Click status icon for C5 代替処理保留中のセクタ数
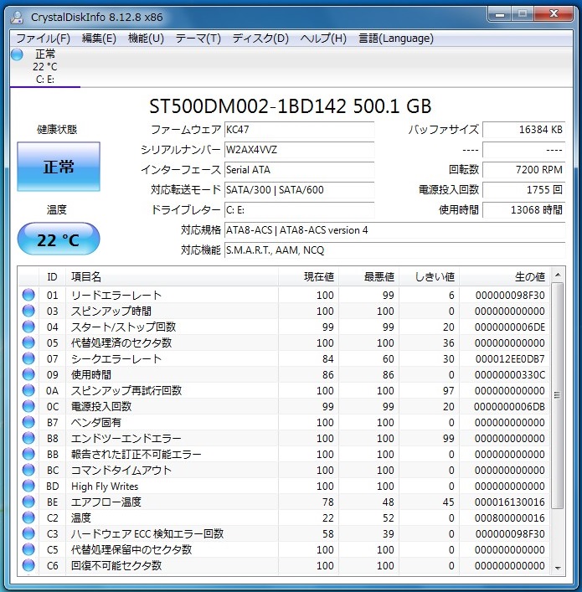Screen dimensions: 582x592 (x=28, y=549)
